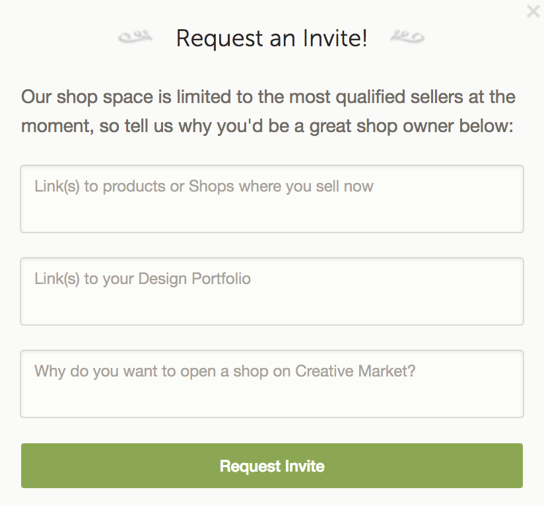
Task: Focus the Creative Market reason field
Action: tap(271, 384)
